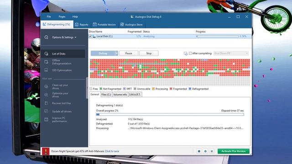The image size is (292, 164).
Task: Click the settings gear icon in the bottom bar
Action: (x=205, y=151)
